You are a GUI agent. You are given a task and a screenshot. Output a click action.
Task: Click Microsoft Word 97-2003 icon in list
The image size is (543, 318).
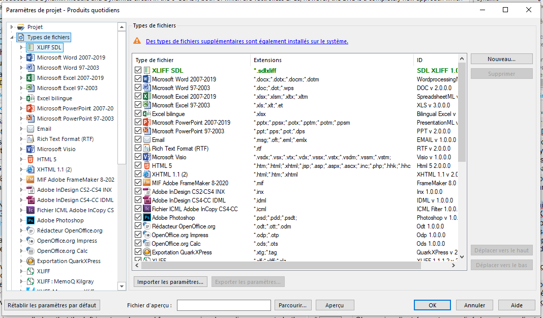click(x=147, y=88)
